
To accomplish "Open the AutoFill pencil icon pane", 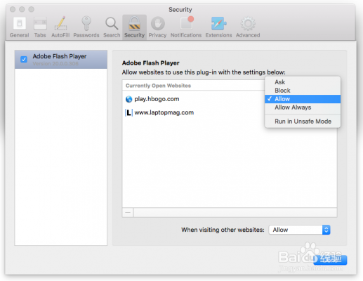I will [x=60, y=27].
